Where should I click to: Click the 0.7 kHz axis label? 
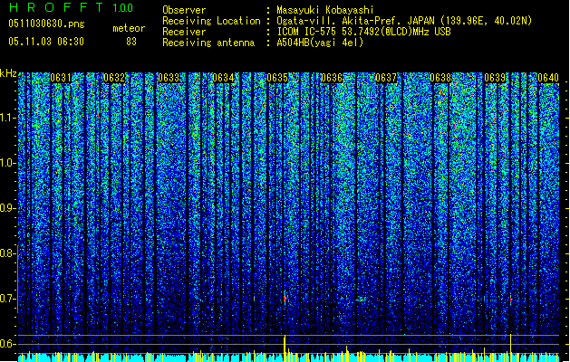[8, 299]
